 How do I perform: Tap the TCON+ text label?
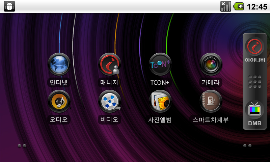(x=160, y=83)
